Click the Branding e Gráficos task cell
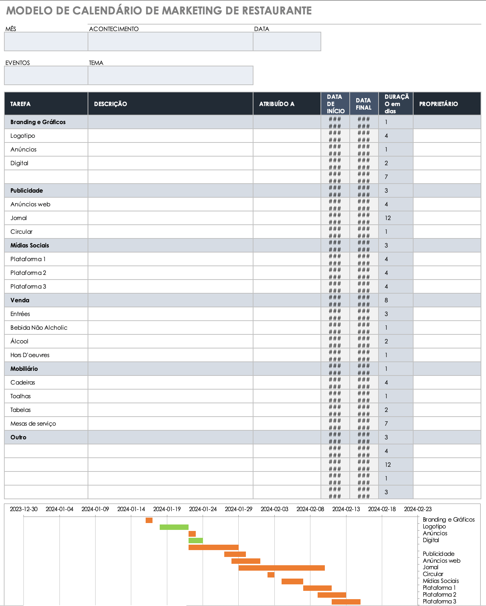 coord(46,122)
